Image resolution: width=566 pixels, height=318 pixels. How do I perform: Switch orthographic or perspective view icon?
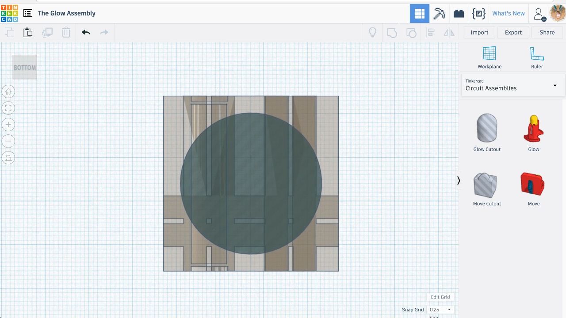tap(8, 158)
